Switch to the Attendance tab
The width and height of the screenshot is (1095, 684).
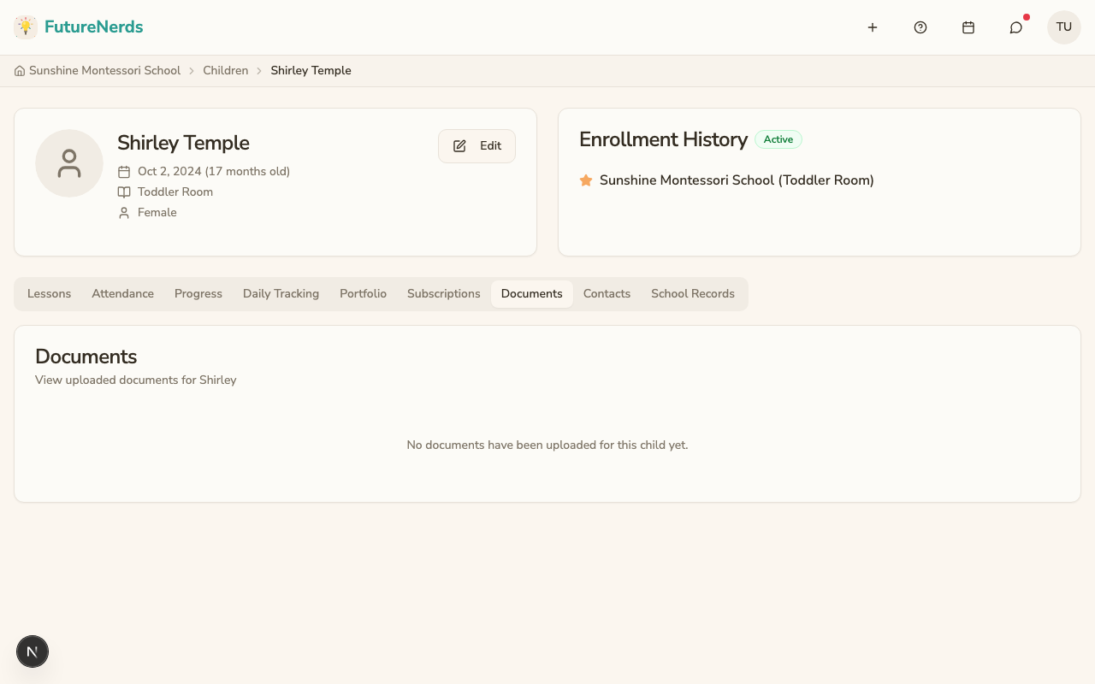point(122,293)
